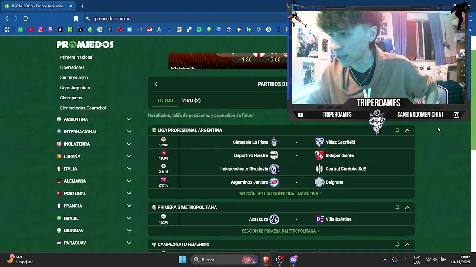Click the Argentinos Juniors crest
The width and height of the screenshot is (476, 267).
click(x=274, y=182)
